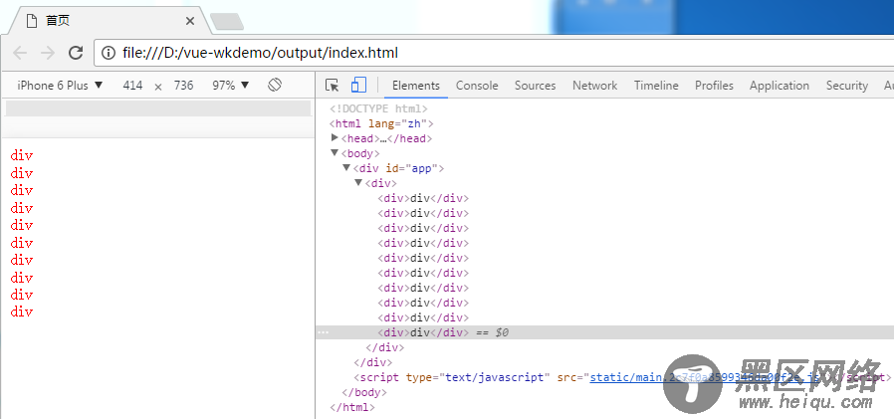Reload the page with refresh icon

76,53
